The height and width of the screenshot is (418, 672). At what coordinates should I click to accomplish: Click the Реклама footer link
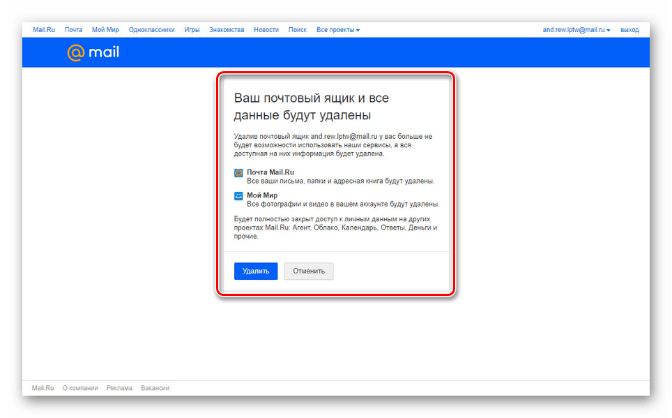pos(119,388)
